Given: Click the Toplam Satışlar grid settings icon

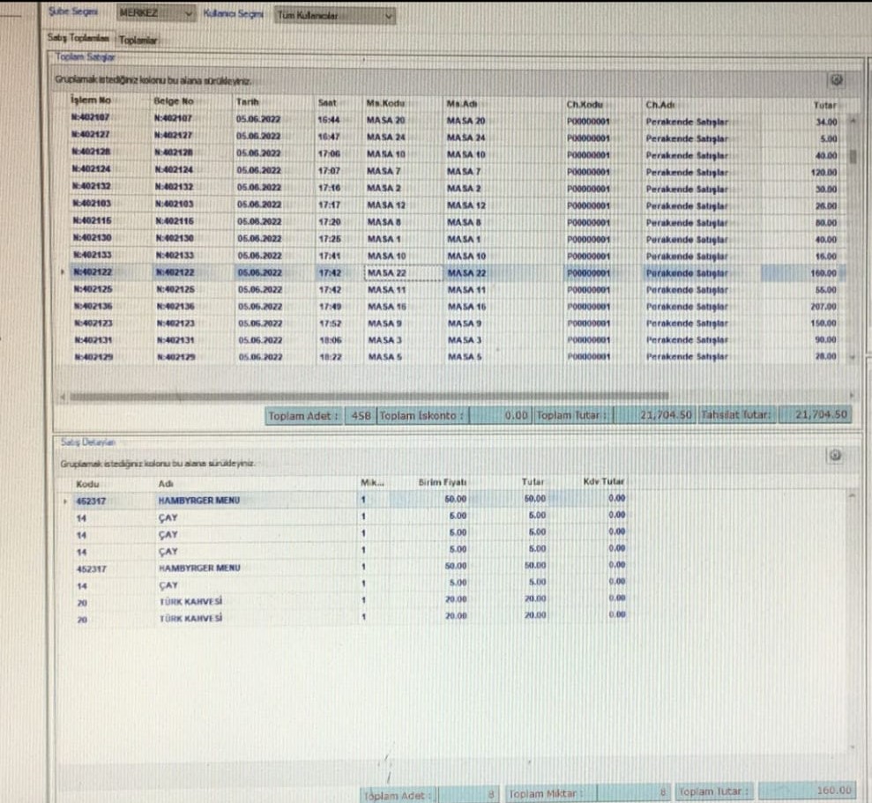Looking at the screenshot, I should (x=837, y=80).
